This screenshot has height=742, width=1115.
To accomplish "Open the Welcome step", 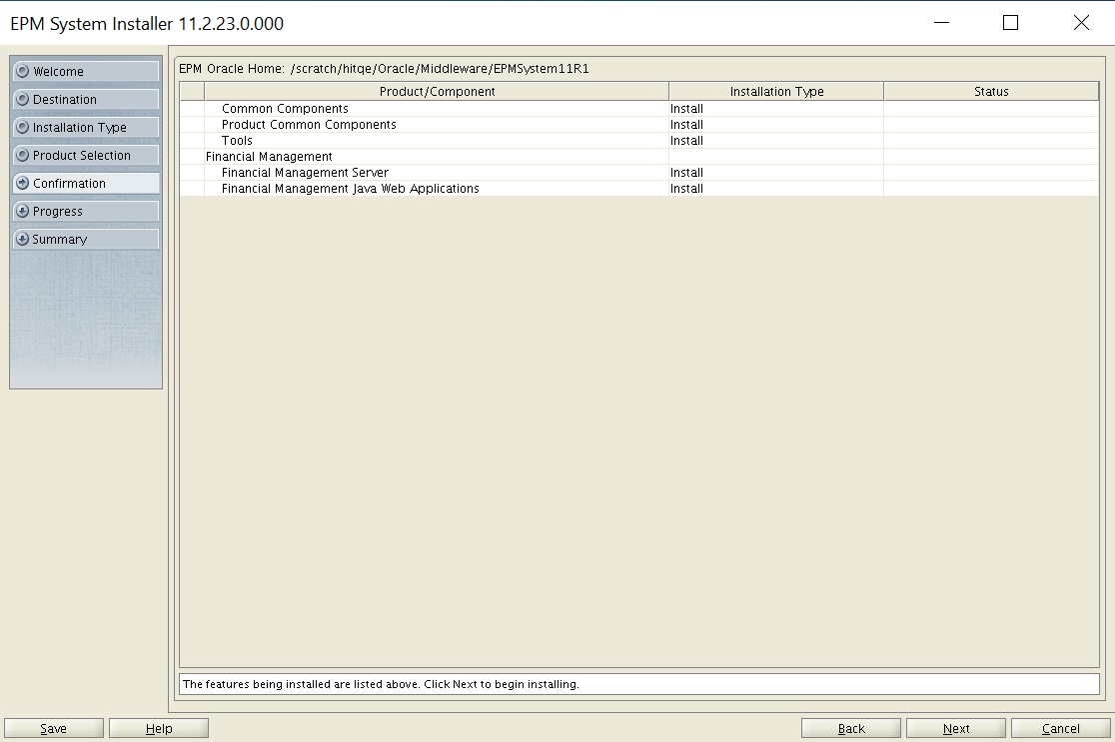I will coord(85,71).
